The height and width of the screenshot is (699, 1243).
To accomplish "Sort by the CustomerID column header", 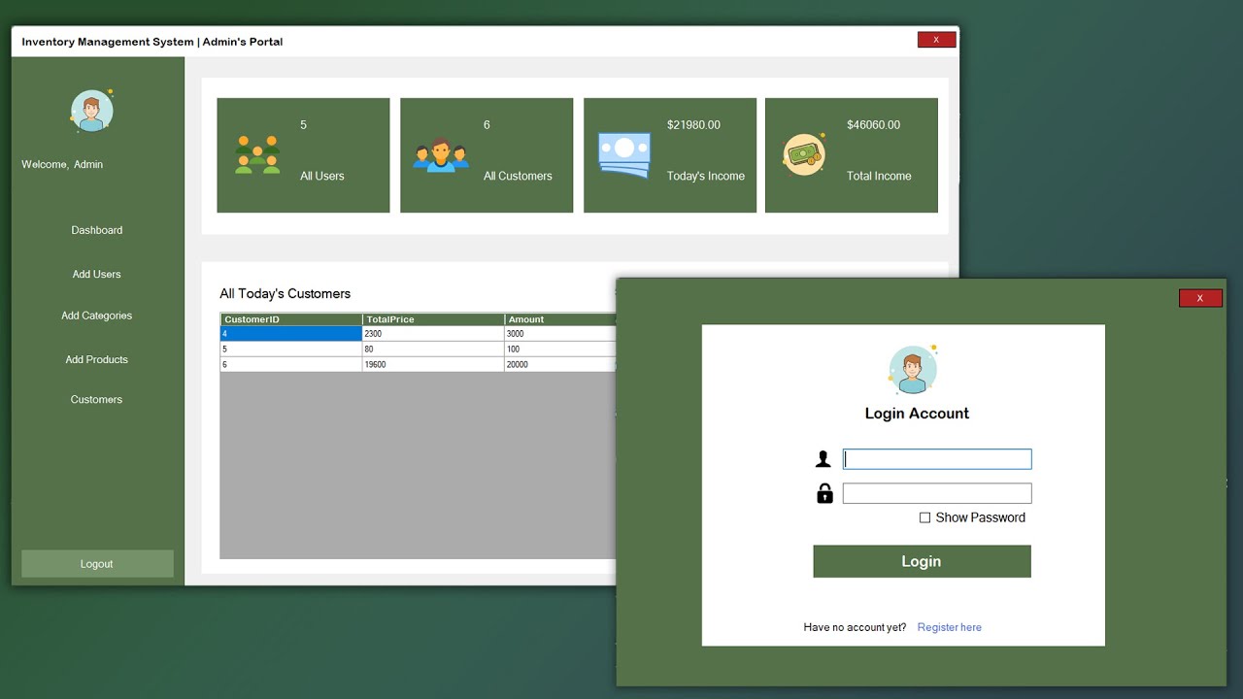I will point(291,319).
